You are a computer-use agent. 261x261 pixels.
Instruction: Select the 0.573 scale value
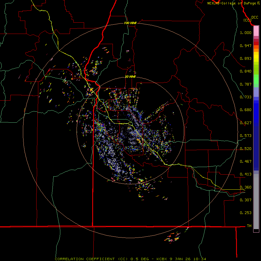(246, 136)
